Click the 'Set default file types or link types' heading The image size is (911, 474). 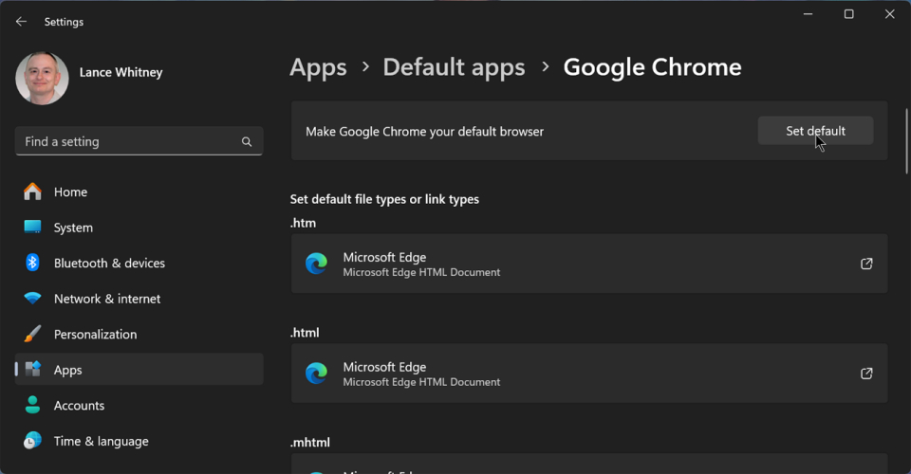click(x=384, y=200)
